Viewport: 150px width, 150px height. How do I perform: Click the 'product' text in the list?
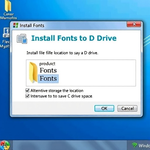coord(47,64)
